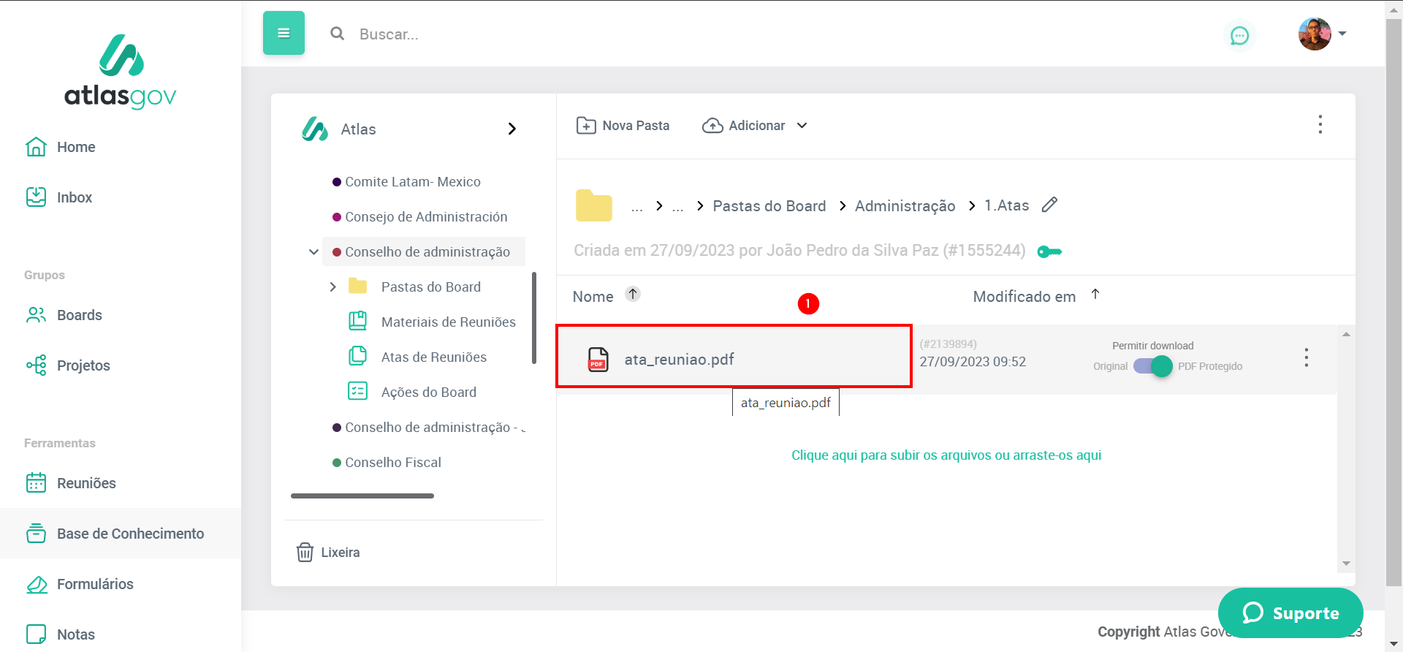Expand the Pastas do Board tree folder
The image size is (1403, 652).
click(333, 287)
